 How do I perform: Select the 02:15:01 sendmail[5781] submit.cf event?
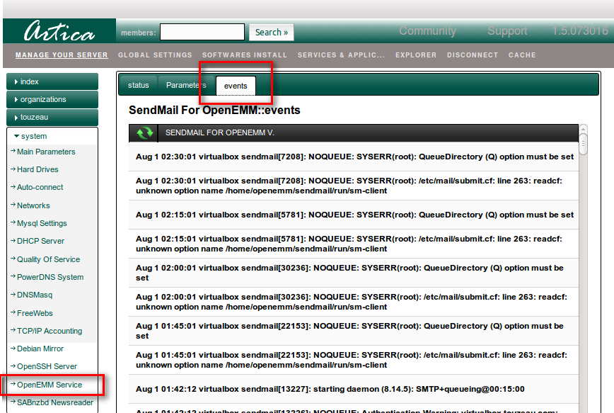tap(354, 244)
